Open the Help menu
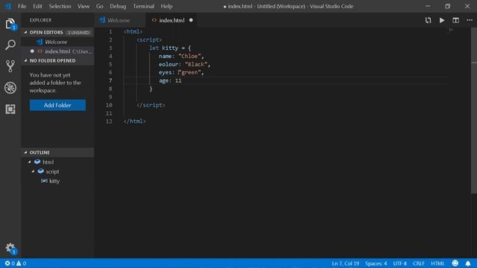This screenshot has width=477, height=268. tap(166, 6)
